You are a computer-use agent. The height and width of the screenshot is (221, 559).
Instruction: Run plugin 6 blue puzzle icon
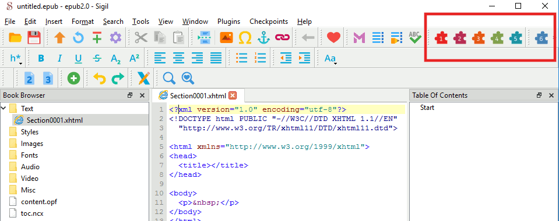(x=542, y=38)
